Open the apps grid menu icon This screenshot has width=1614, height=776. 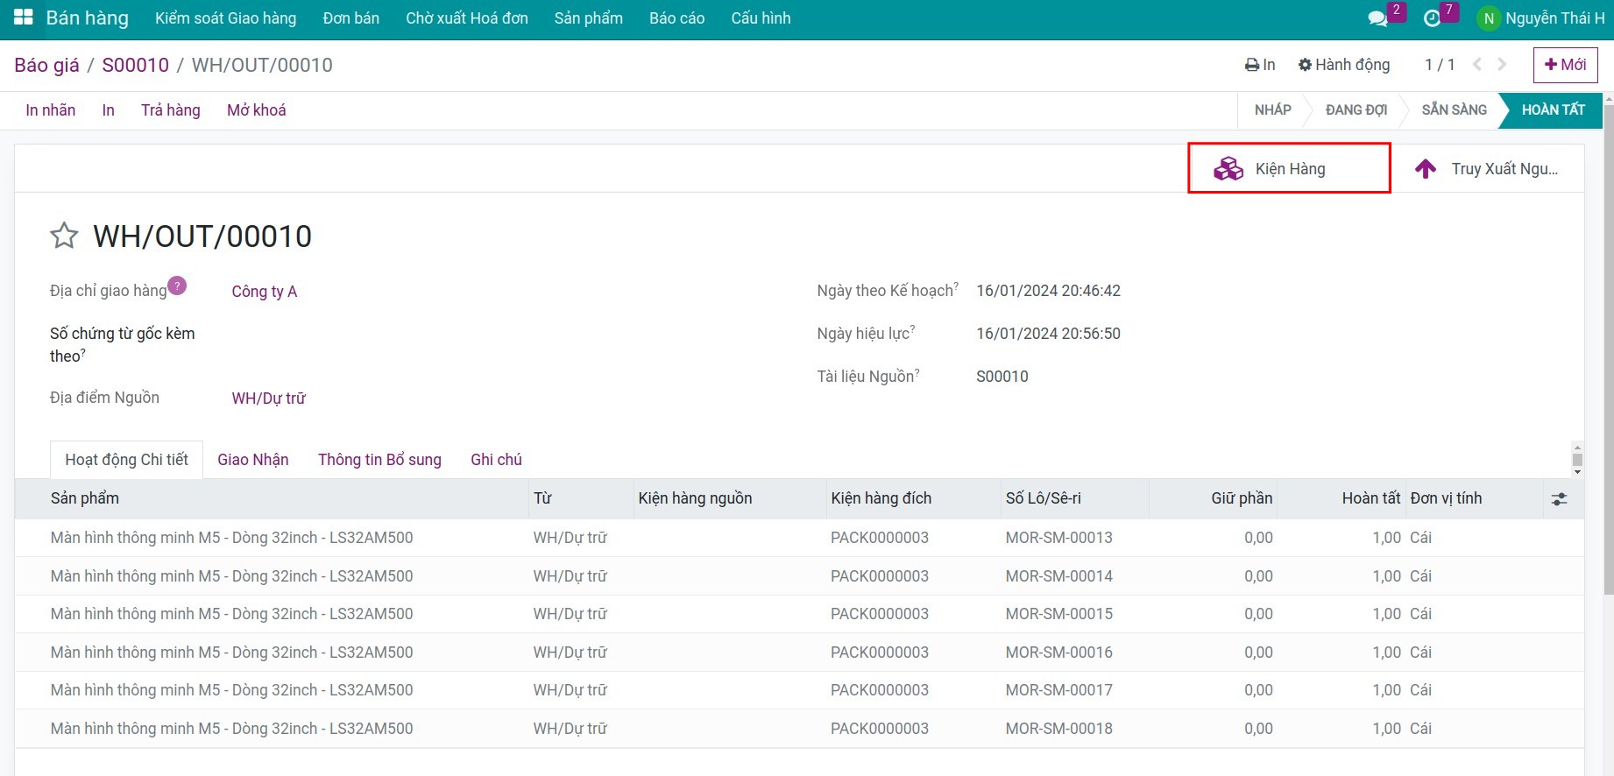23,18
